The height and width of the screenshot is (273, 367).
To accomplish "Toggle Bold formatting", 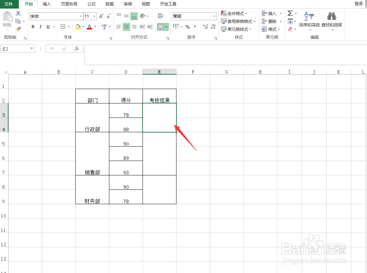I will (x=33, y=27).
